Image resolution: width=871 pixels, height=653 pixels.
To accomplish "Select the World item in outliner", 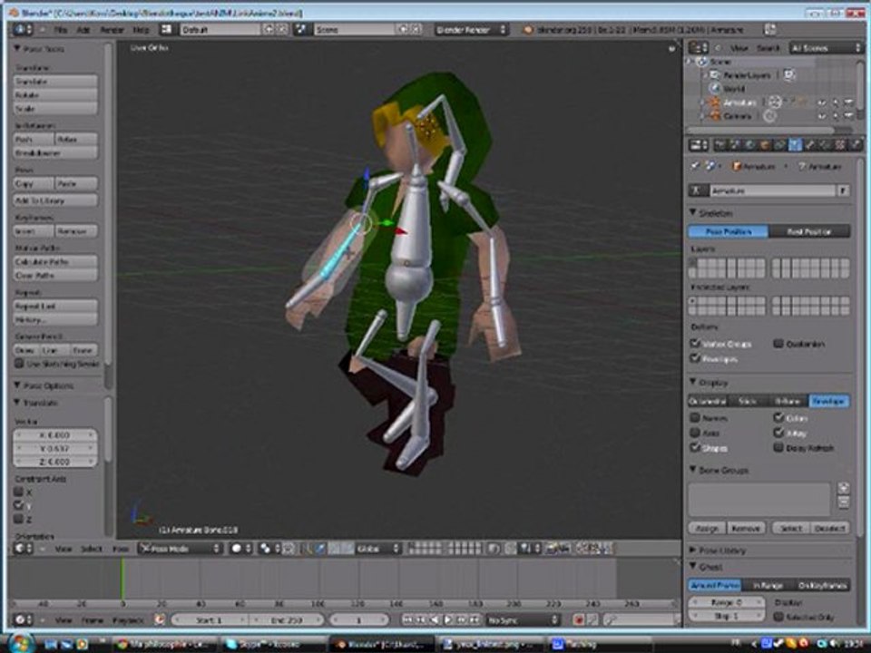I will point(733,89).
